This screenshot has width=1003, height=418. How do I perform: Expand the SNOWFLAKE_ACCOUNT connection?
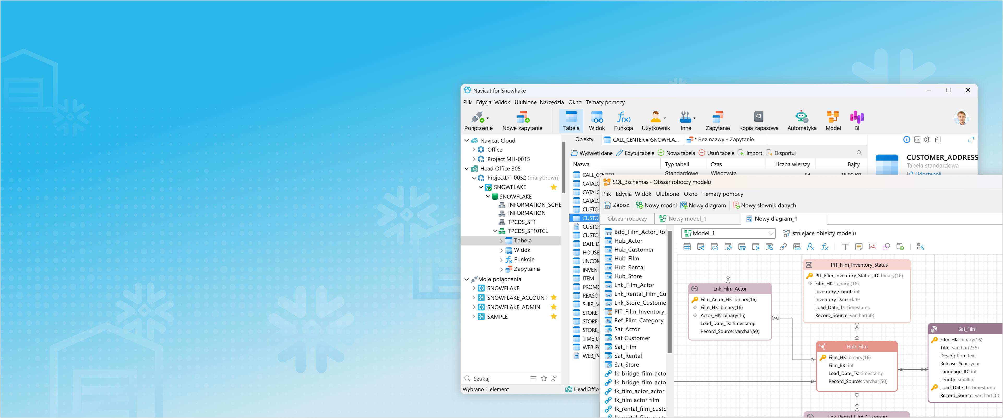pyautogui.click(x=474, y=297)
